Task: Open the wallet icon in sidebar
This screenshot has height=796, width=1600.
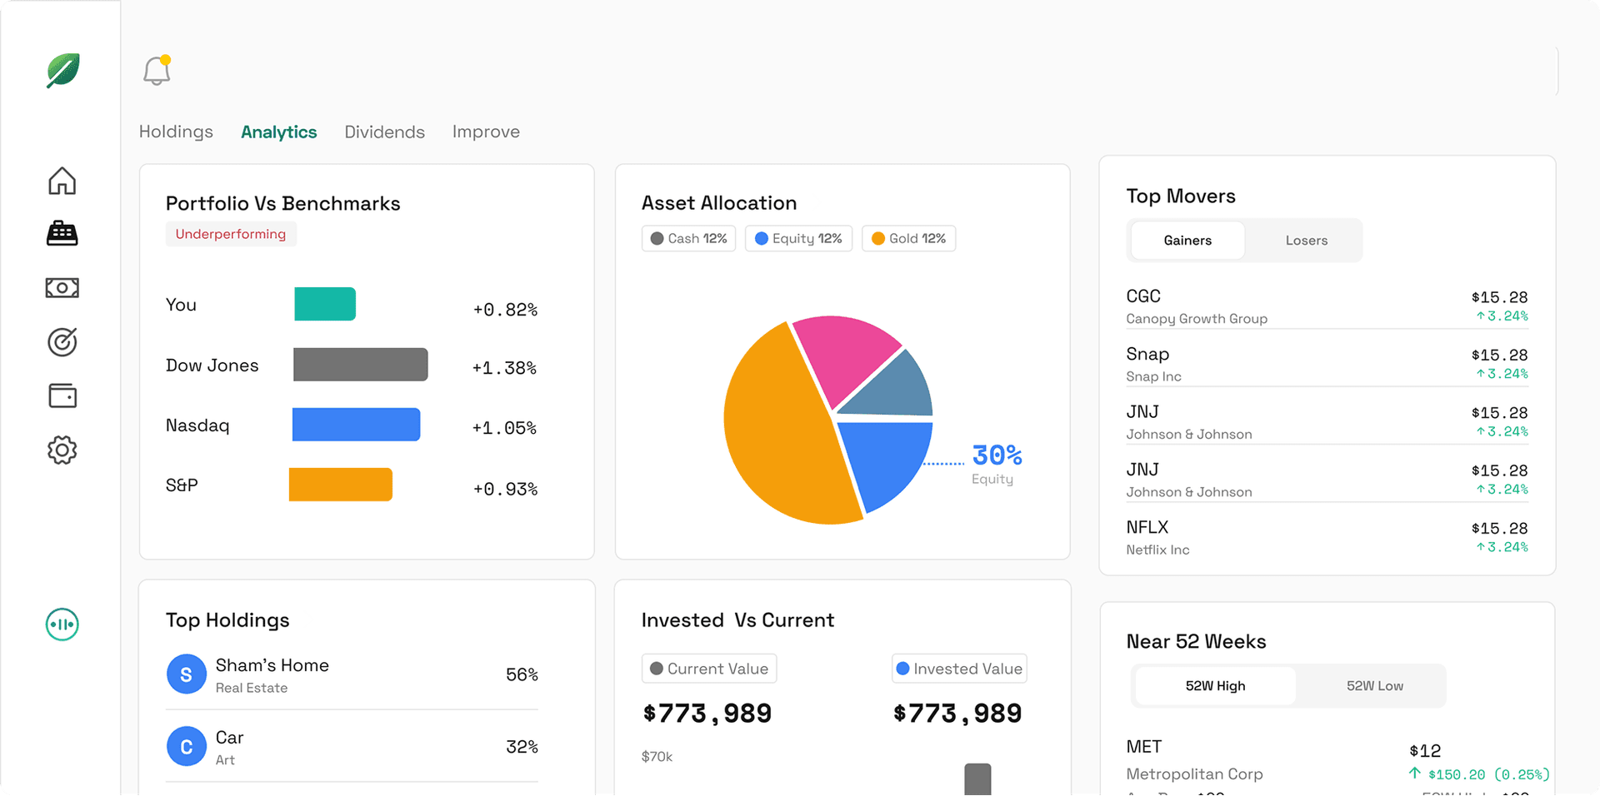Action: 62,396
